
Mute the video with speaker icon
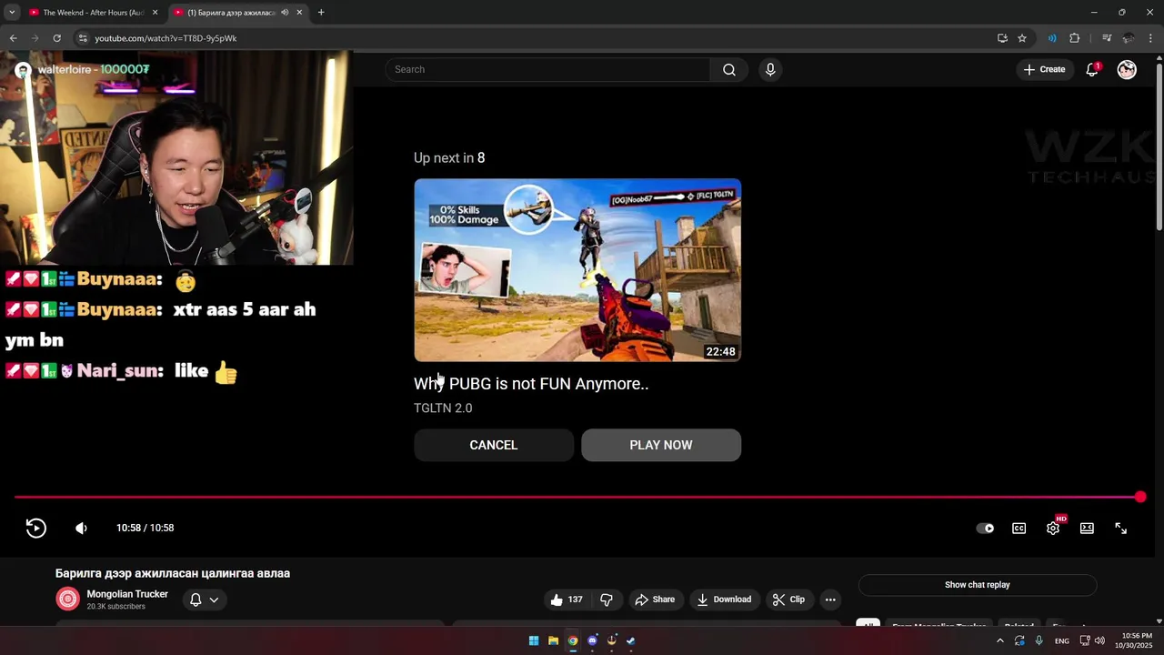pyautogui.click(x=81, y=528)
